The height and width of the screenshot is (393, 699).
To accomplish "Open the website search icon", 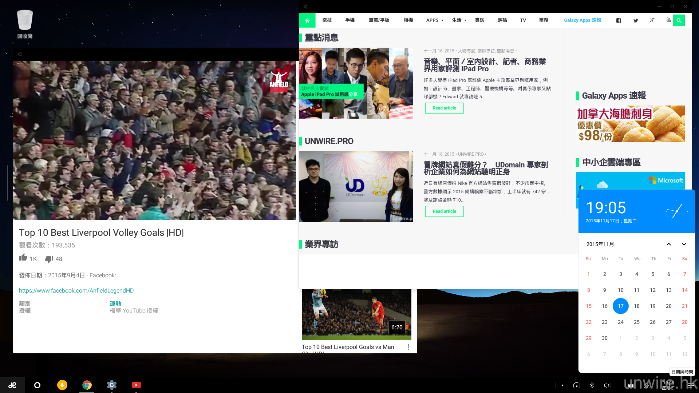I will pos(679,20).
